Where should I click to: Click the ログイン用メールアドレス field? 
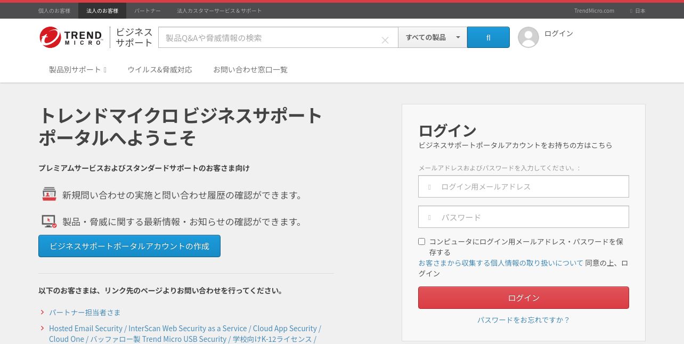point(524,186)
